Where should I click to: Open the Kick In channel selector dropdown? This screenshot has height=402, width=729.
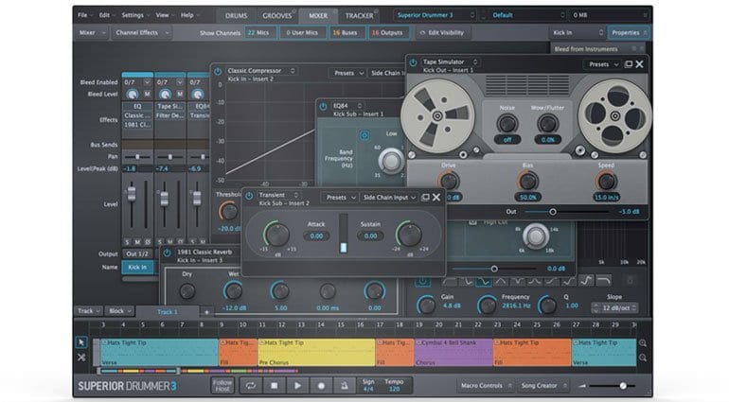pos(577,33)
